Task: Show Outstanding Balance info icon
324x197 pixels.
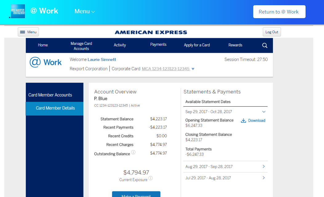Action: tap(133, 152)
